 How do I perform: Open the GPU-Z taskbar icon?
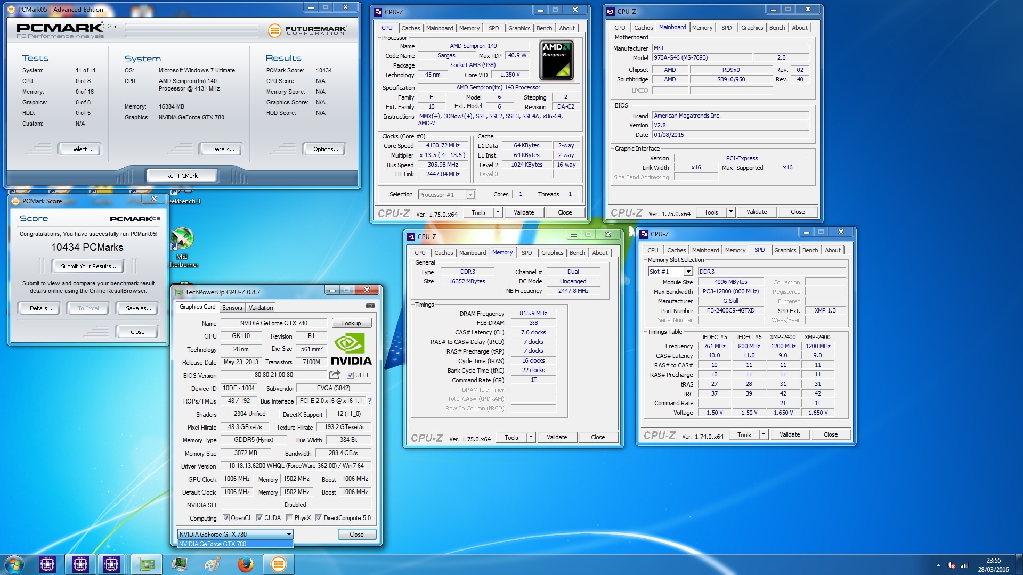click(x=147, y=564)
